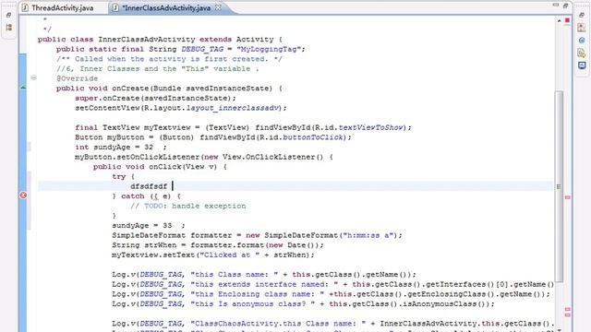Jump to the catch-line error in overview ruler
This screenshot has height=332, width=591.
[x=567, y=196]
